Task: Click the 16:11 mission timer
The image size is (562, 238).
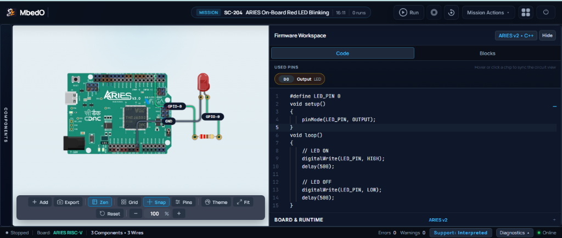Action: (x=340, y=13)
